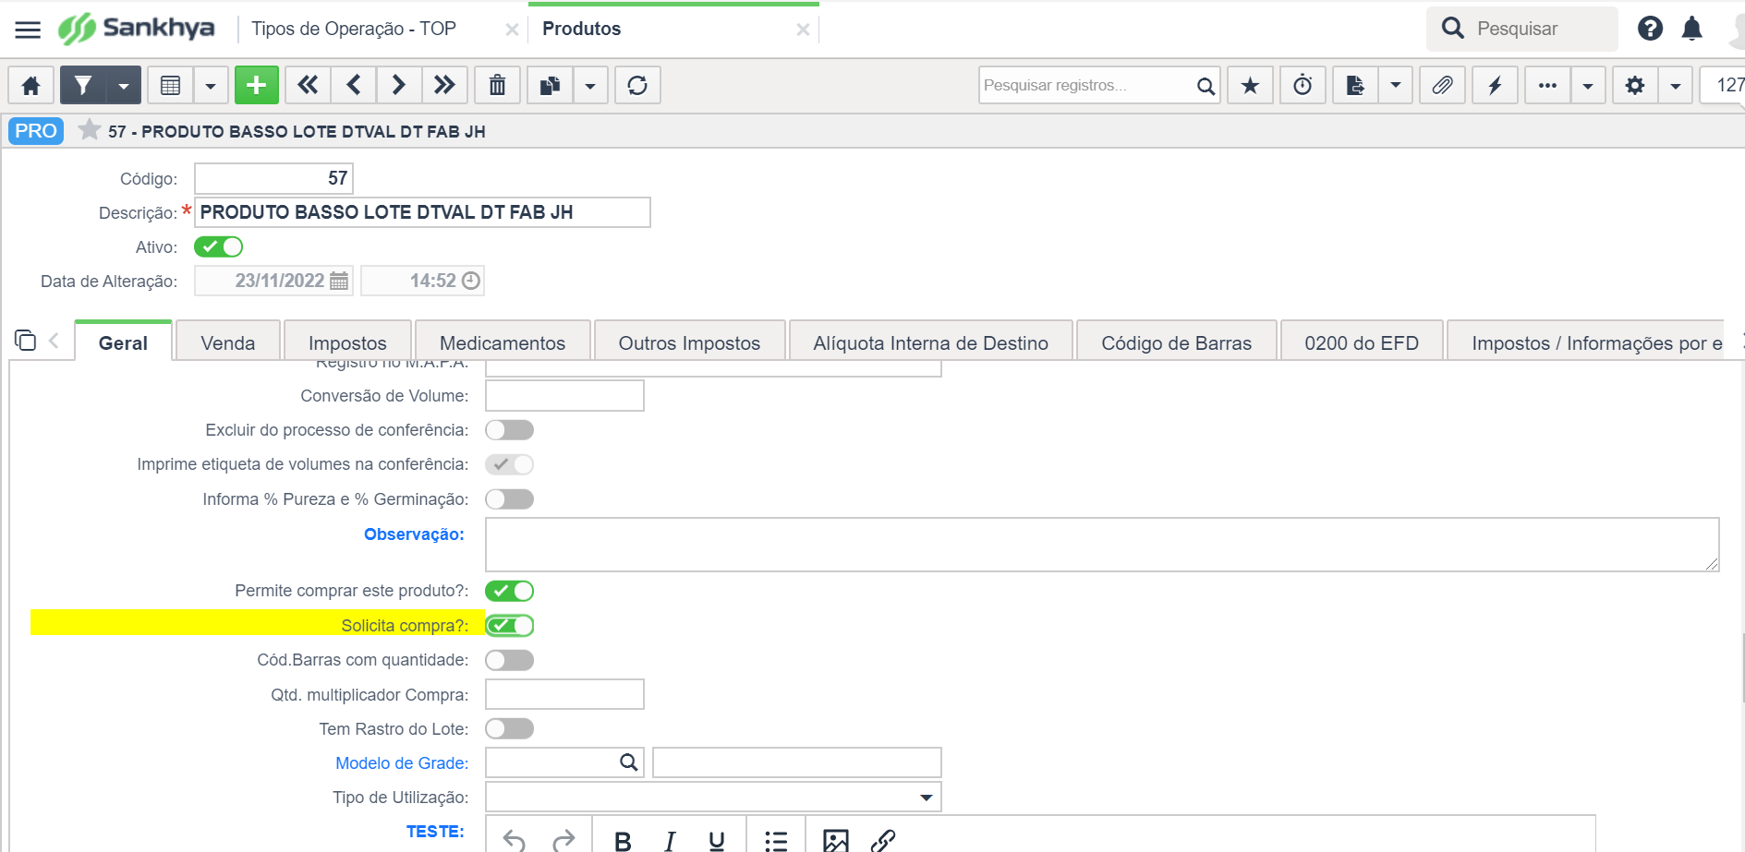Turn off Solicita compra toggle

[509, 626]
